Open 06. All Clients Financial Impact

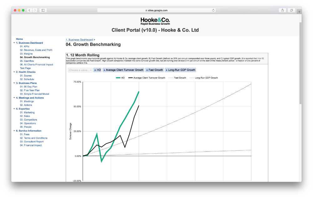click(36, 65)
